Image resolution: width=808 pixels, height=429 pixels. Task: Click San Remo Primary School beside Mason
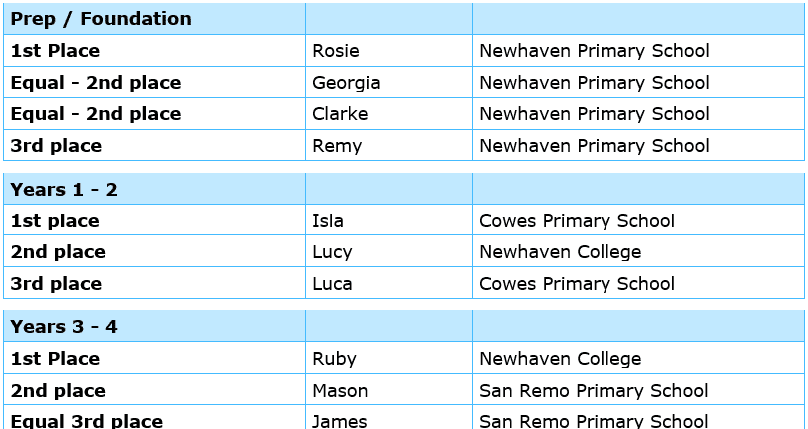tap(594, 391)
